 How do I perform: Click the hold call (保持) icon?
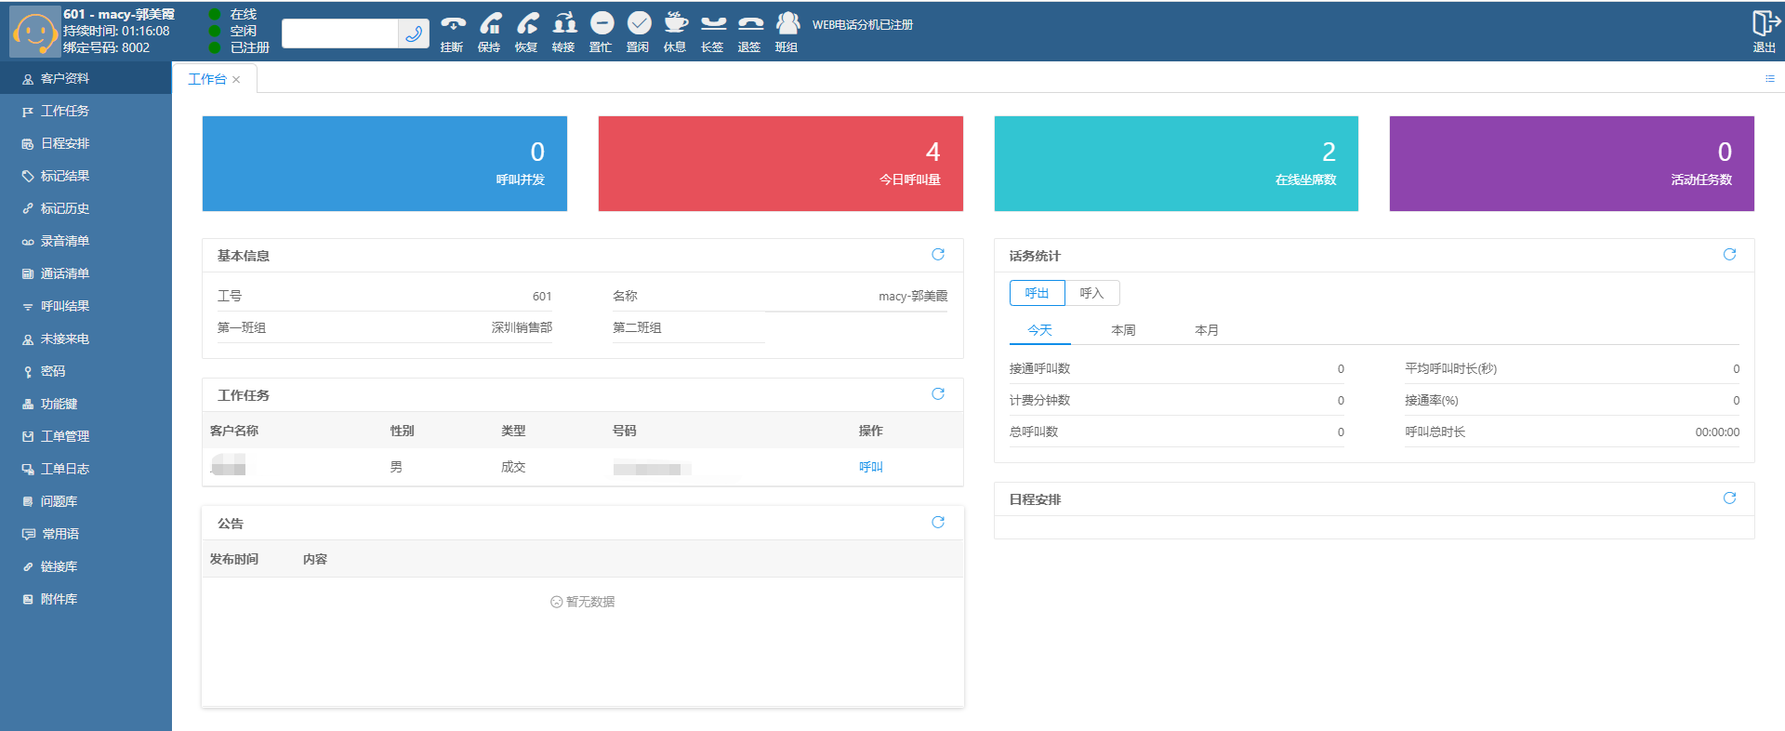(490, 24)
